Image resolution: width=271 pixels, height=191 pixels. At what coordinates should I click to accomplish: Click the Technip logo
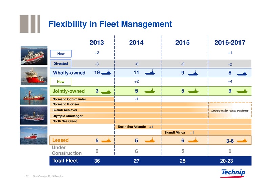[x=233, y=173]
